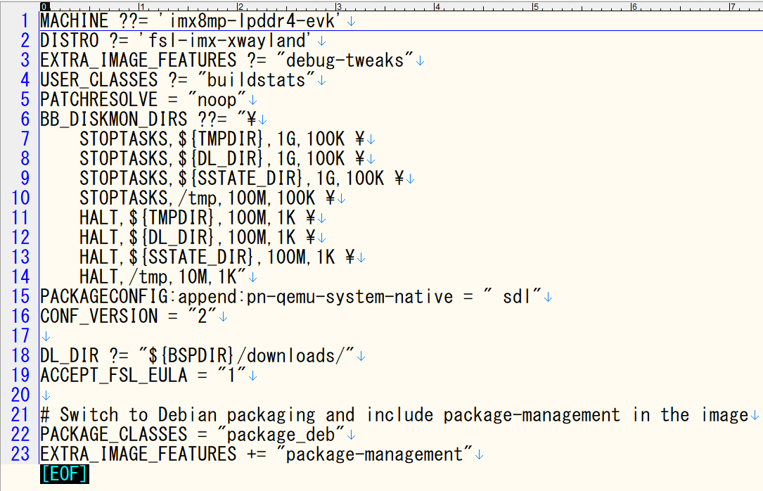Select line number 15 in the gutter
The image size is (763, 491).
tap(20, 297)
